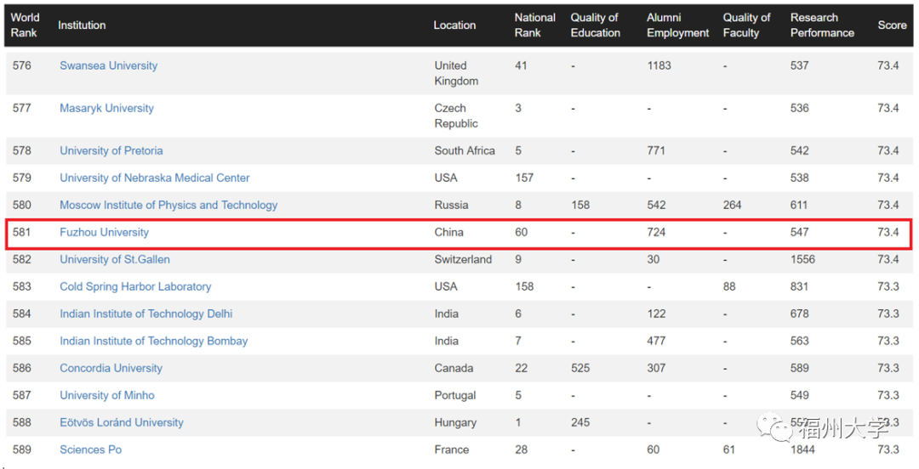Viewport: 919px width, 469px height.
Task: Select the Hungary location cell
Action: click(455, 422)
